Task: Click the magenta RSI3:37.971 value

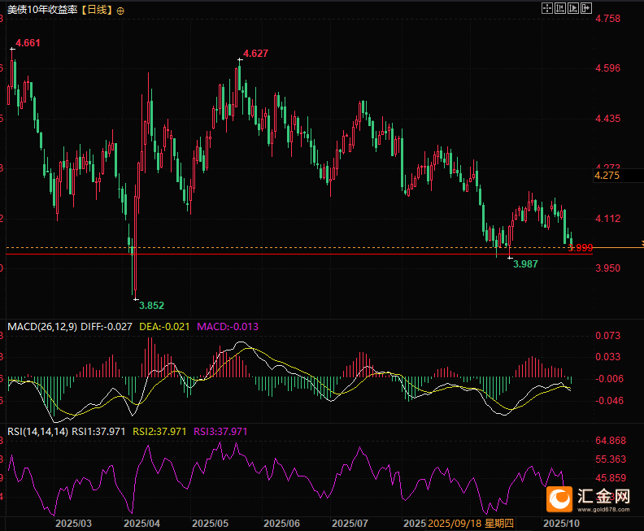Action: (x=220, y=432)
